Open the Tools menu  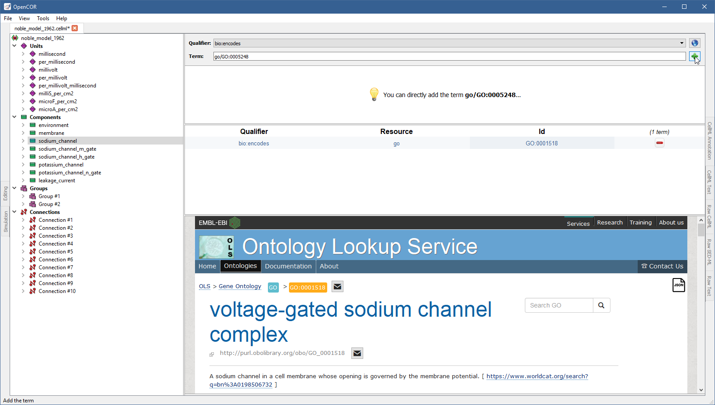(43, 18)
